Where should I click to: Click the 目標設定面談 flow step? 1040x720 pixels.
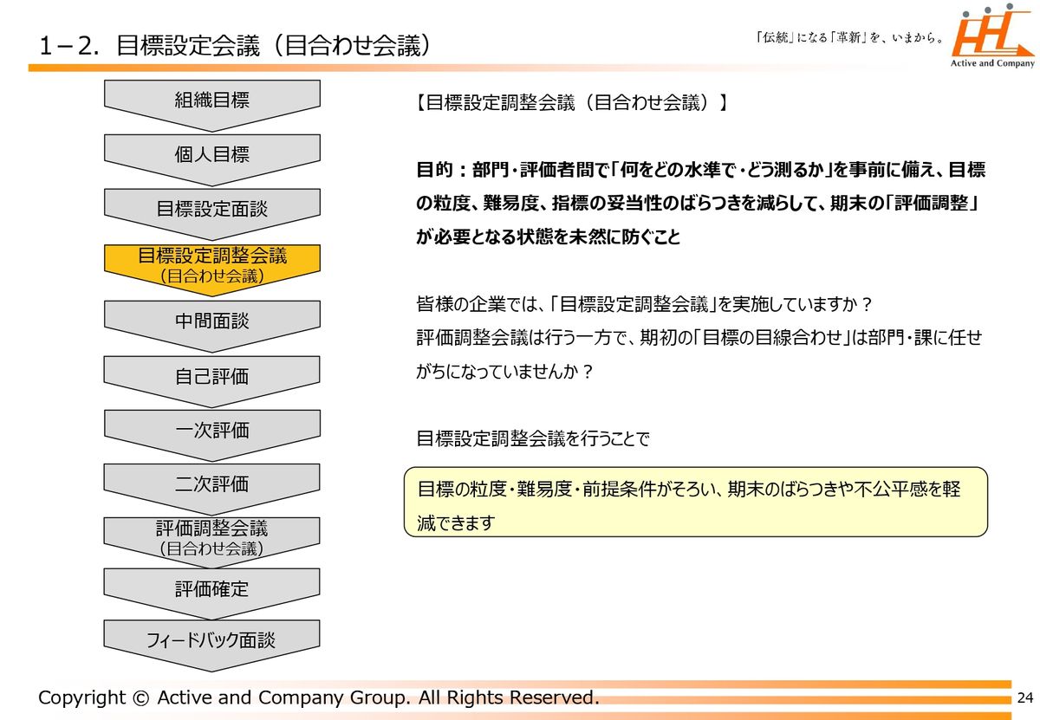212,209
